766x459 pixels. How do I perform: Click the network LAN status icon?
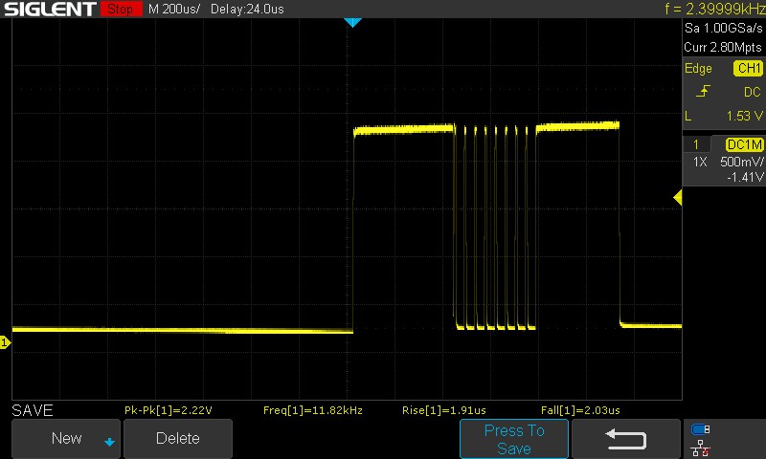coord(700,448)
